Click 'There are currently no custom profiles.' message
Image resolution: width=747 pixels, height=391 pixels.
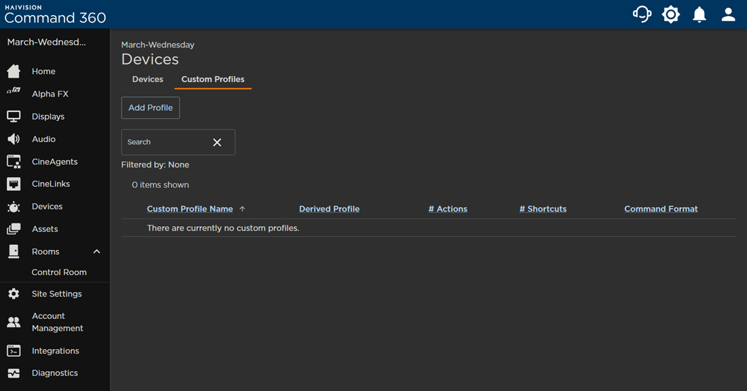pos(223,228)
